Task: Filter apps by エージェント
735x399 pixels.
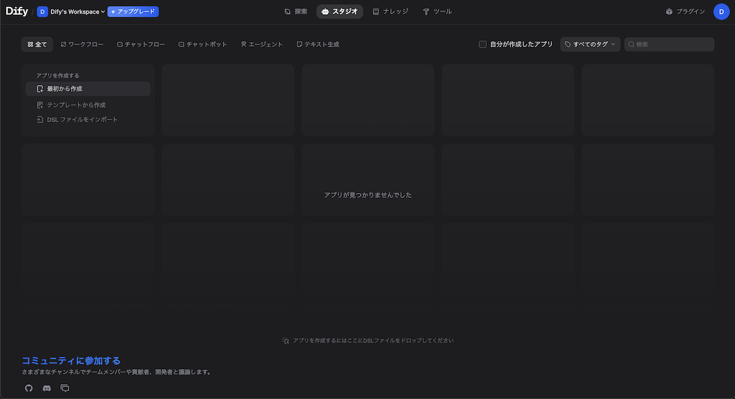Action: [x=262, y=44]
